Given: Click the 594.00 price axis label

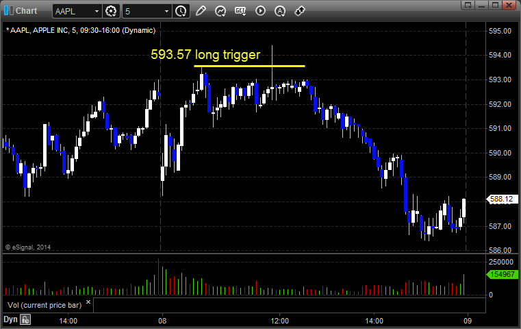Looking at the screenshot, I should pos(500,55).
